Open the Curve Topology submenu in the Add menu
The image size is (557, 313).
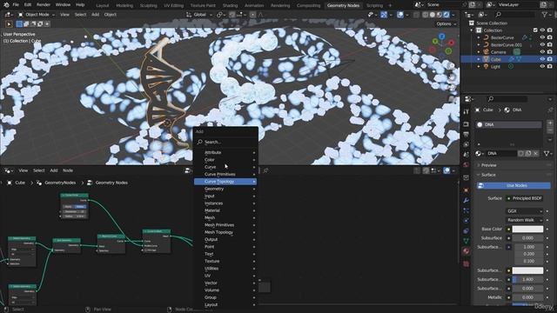(225, 182)
